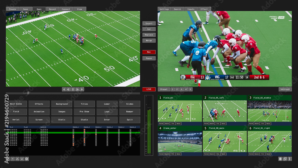Open playlist settings with the gear icon
Viewport: 298px width, 168px height.
click(27, 159)
